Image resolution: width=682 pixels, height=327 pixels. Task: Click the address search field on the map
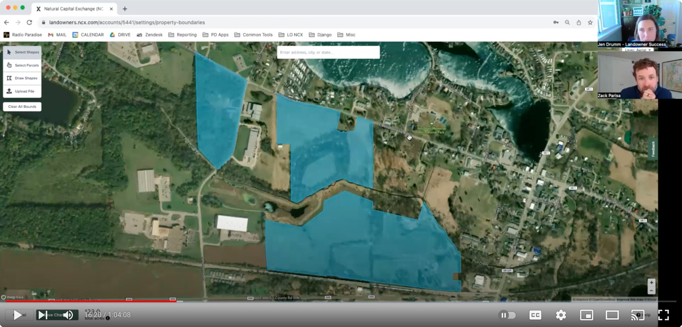[328, 52]
